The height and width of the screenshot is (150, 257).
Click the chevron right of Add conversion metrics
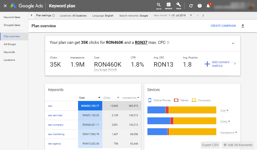[x=235, y=63]
